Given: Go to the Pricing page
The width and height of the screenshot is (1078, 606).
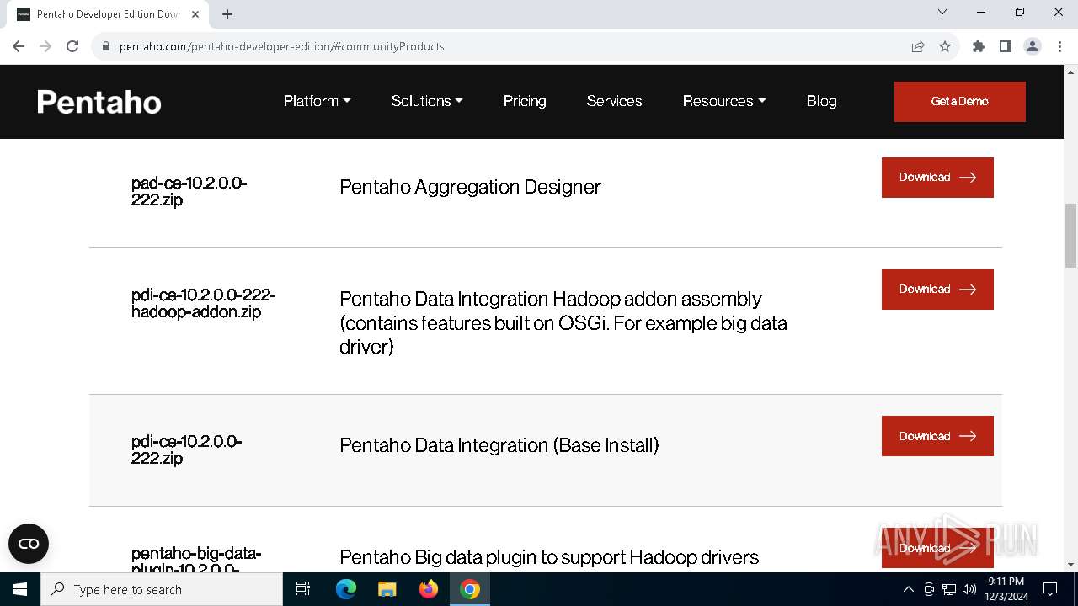Looking at the screenshot, I should pos(525,101).
